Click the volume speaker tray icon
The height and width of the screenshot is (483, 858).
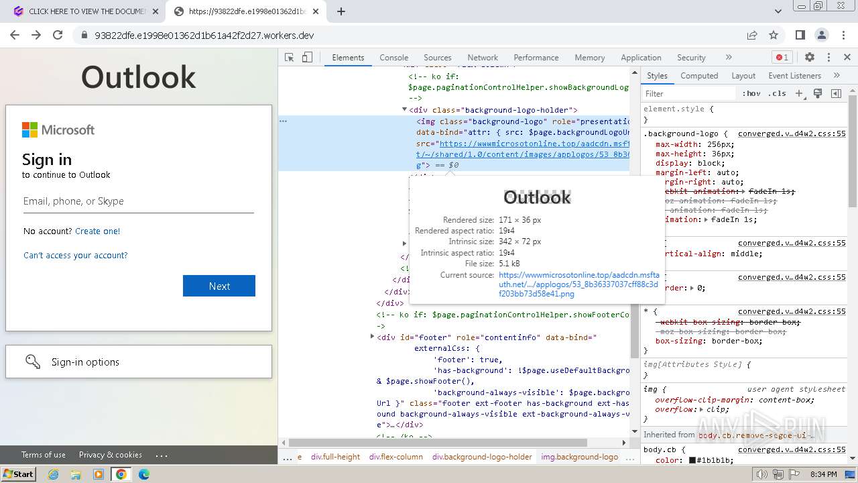coord(762,474)
